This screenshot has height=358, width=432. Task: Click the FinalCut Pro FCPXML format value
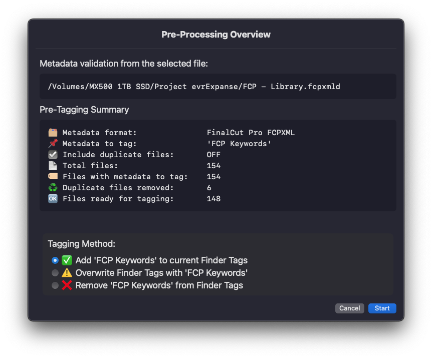(x=251, y=133)
